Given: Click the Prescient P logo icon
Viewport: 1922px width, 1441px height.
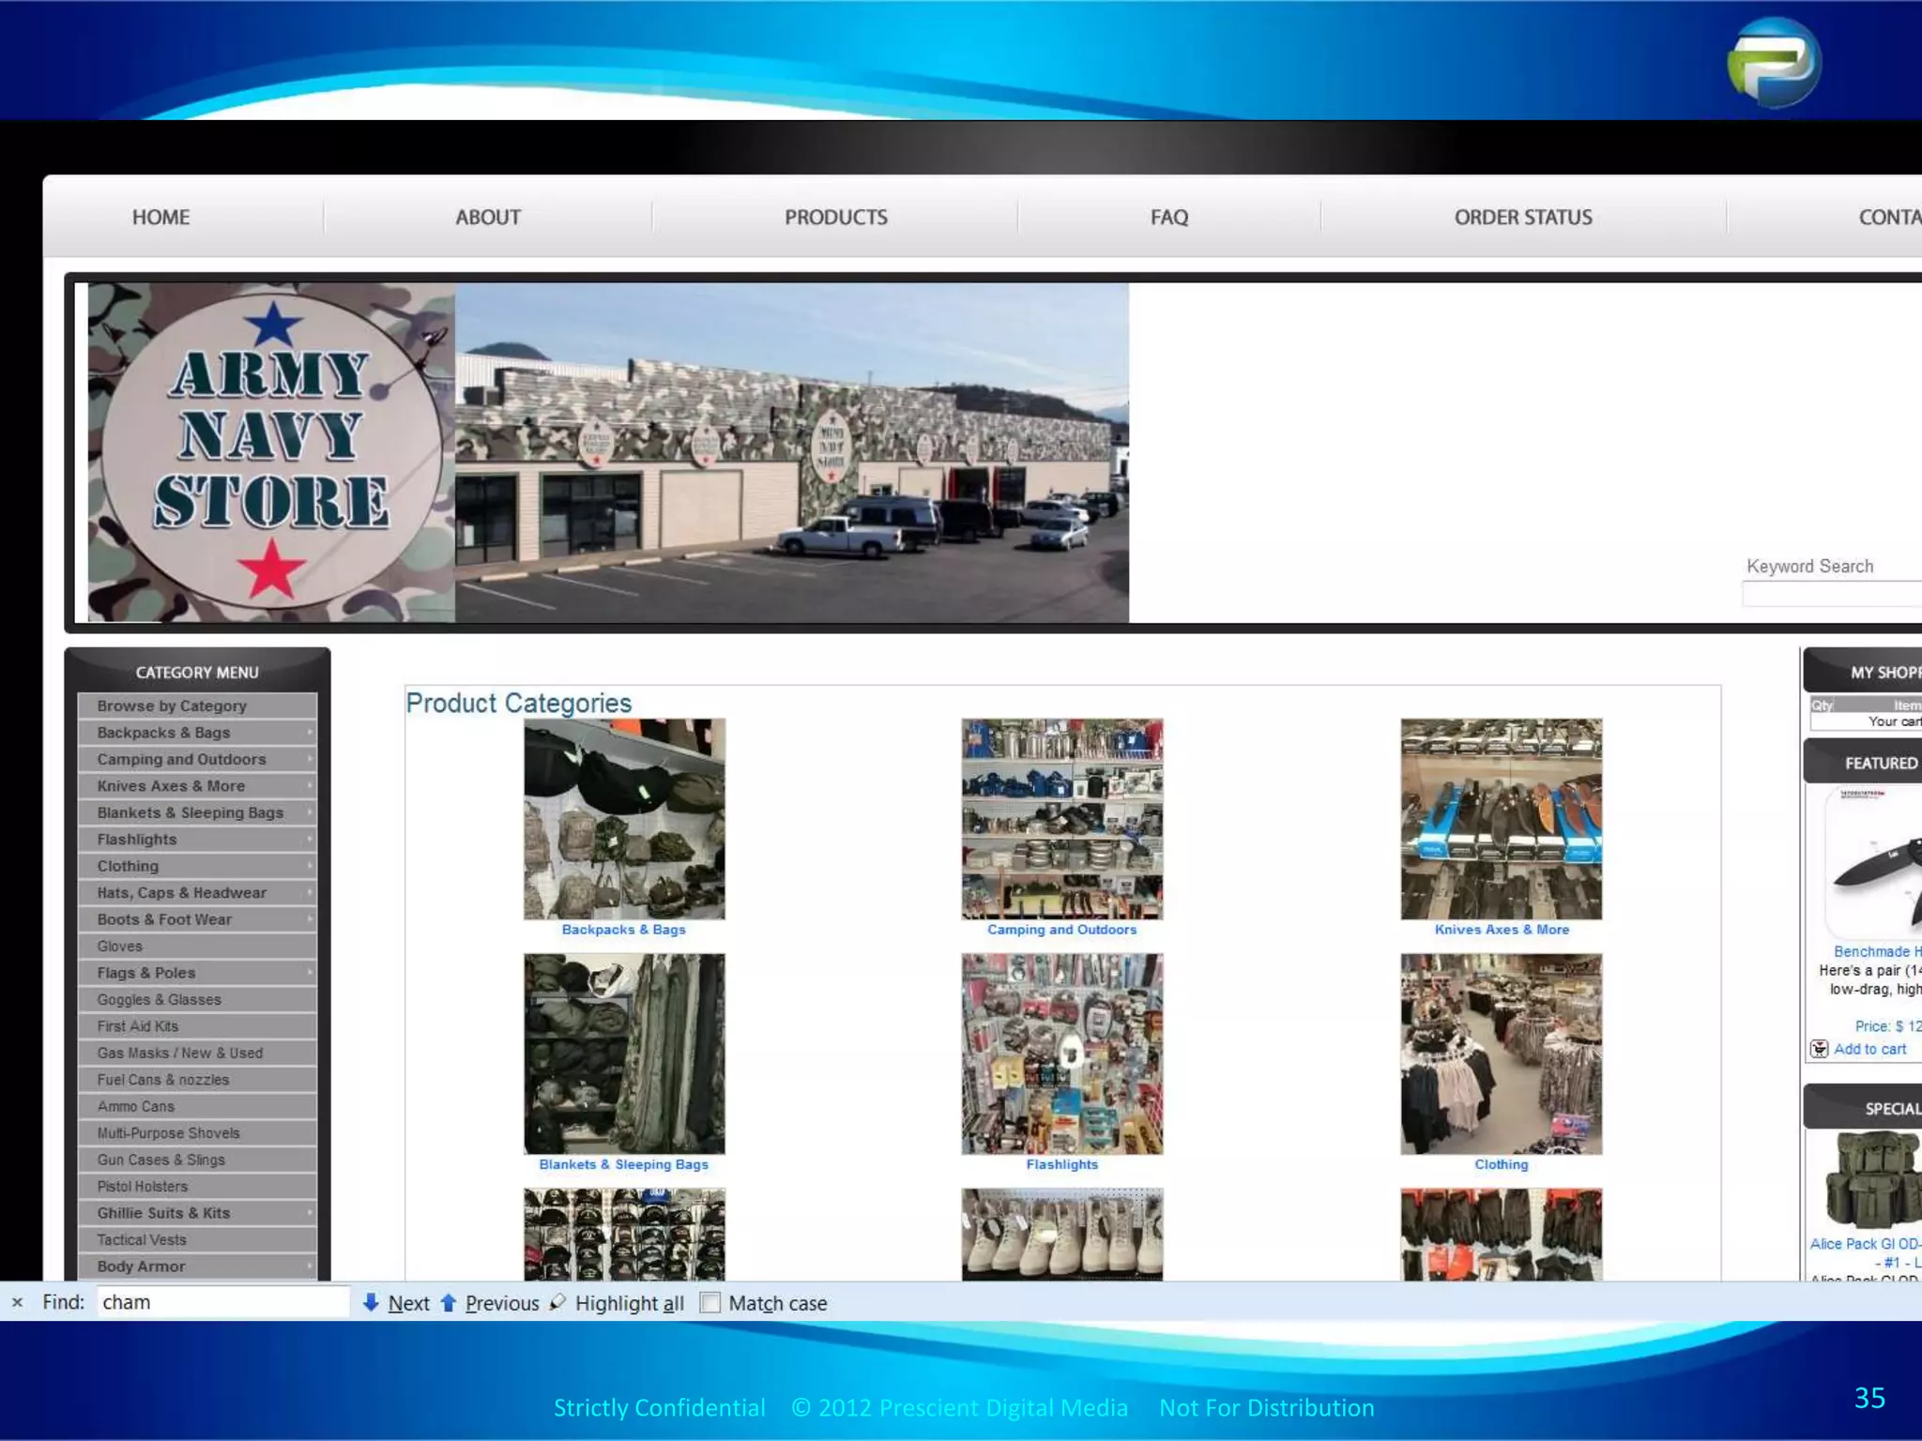Looking at the screenshot, I should click(x=1773, y=63).
